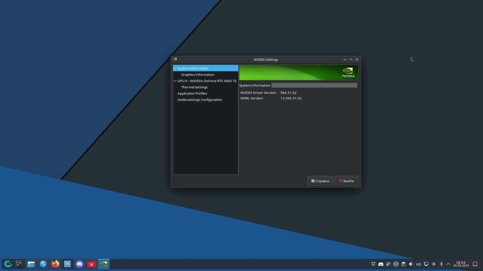483x271 pixels.
Task: Open the waveform monitor app in taskbar
Action: pyautogui.click(x=67, y=264)
